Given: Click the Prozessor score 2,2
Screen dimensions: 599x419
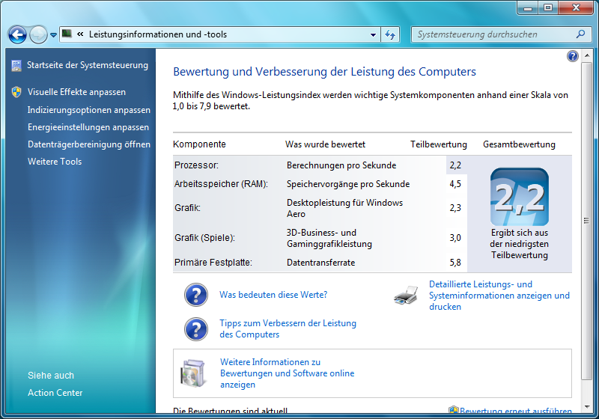Looking at the screenshot, I should (x=455, y=165).
